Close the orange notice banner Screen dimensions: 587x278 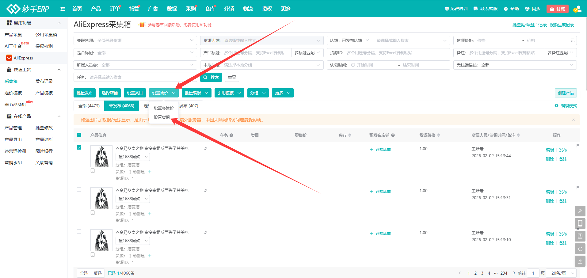(574, 120)
